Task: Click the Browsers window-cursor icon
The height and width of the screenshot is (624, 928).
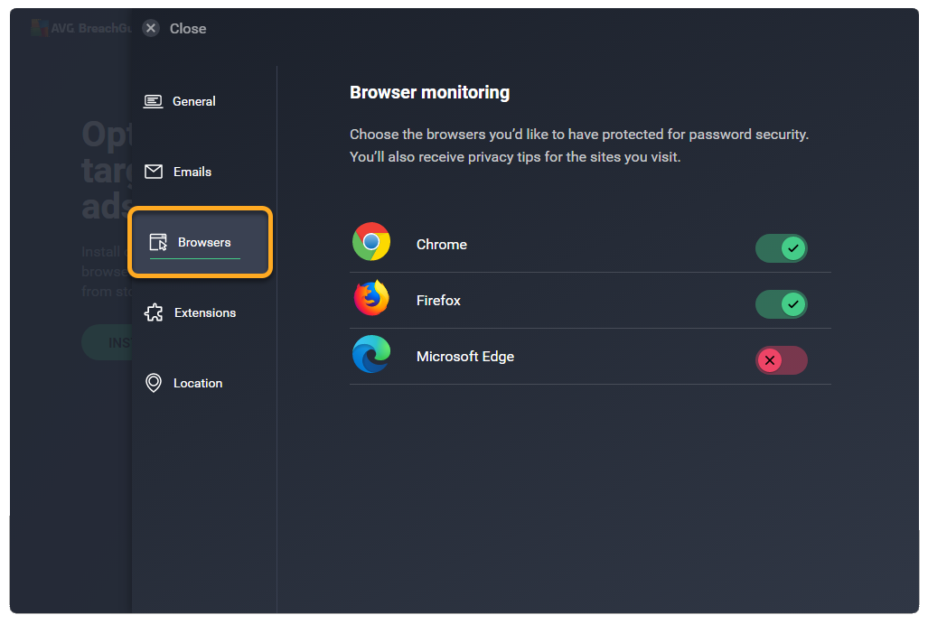Action: pyautogui.click(x=158, y=242)
